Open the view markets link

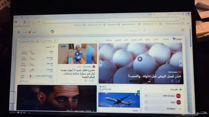point(24,81)
